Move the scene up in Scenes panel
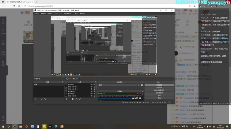The width and height of the screenshot is (231, 129). [42, 99]
